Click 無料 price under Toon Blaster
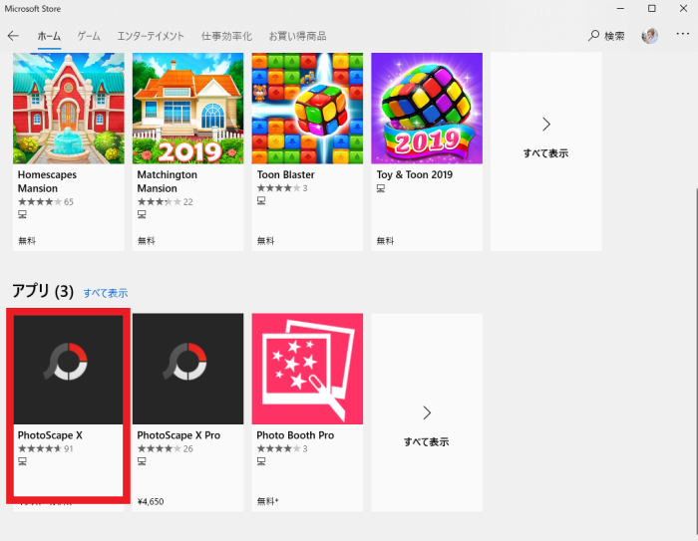Image resolution: width=698 pixels, height=541 pixels. [x=266, y=241]
